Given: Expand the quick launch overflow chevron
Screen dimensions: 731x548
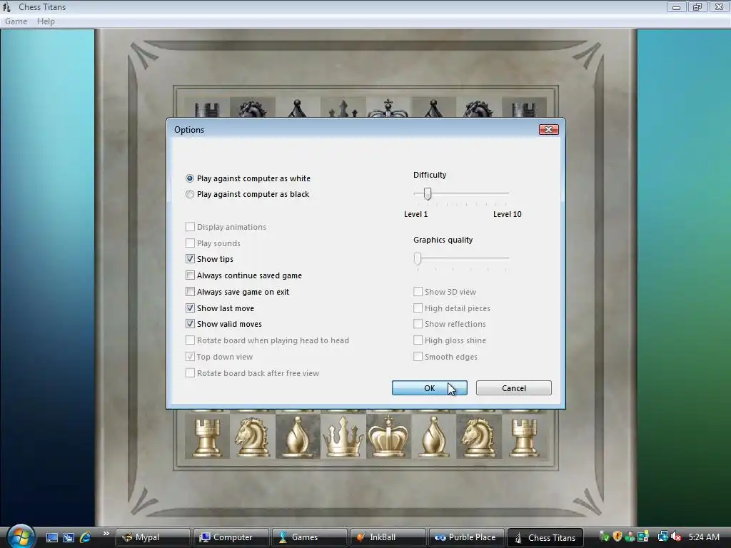Looking at the screenshot, I should click(106, 534).
